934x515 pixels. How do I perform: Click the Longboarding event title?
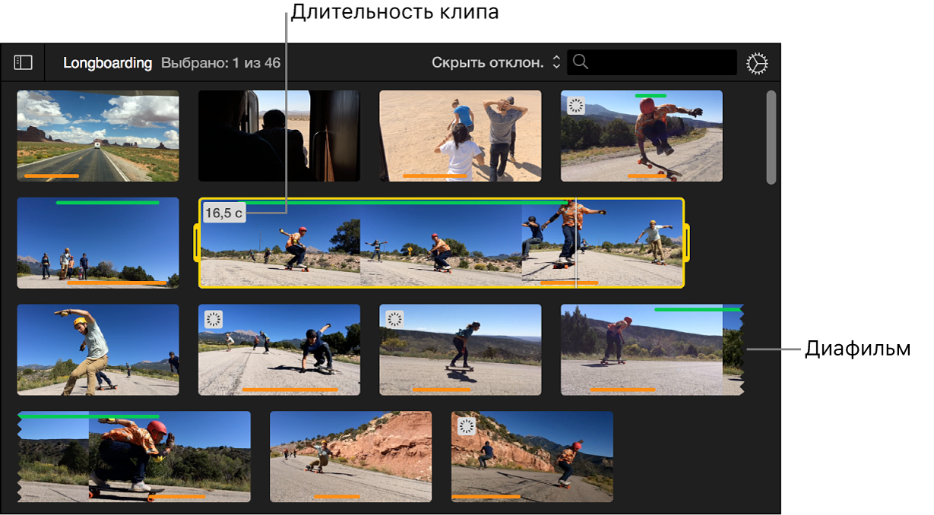(x=107, y=63)
